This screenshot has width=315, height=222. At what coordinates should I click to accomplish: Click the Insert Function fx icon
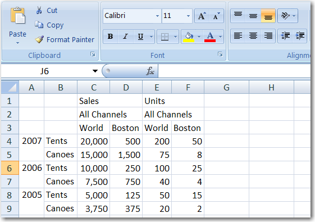point(150,71)
